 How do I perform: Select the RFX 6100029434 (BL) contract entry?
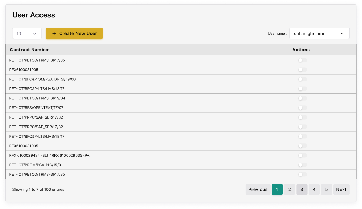click(x=50, y=155)
